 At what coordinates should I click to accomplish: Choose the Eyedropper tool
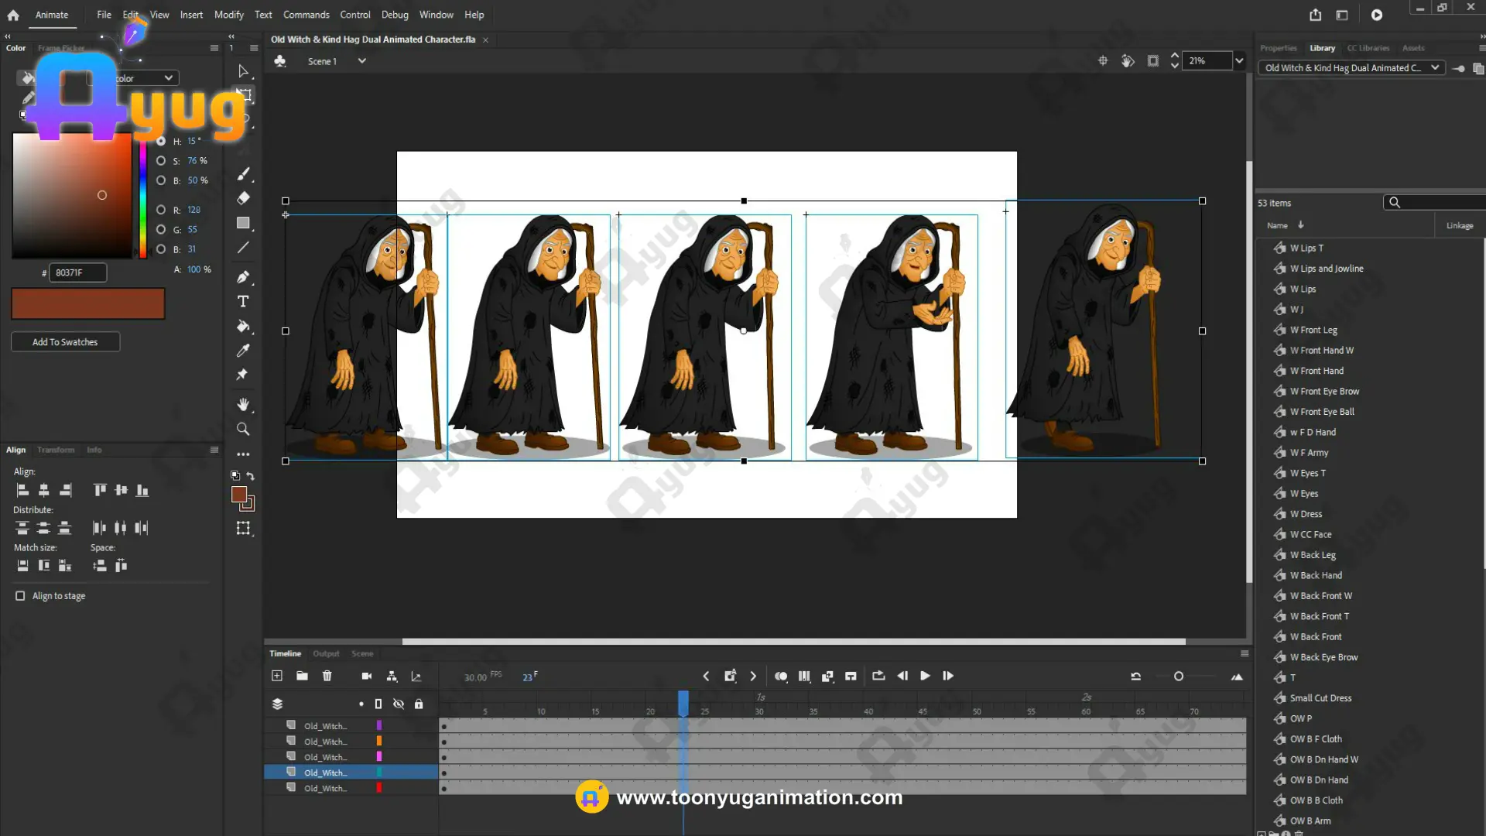tap(243, 351)
